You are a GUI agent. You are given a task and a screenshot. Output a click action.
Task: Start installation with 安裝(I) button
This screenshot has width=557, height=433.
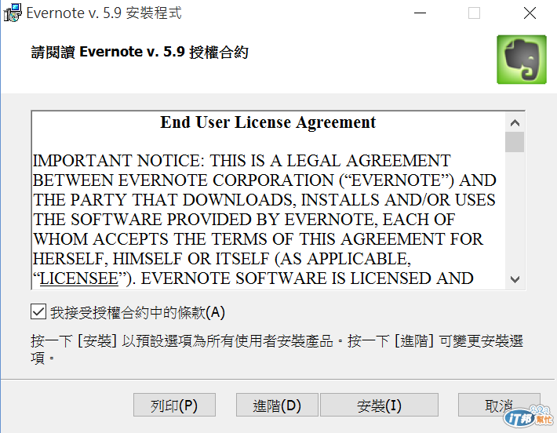[x=379, y=405]
